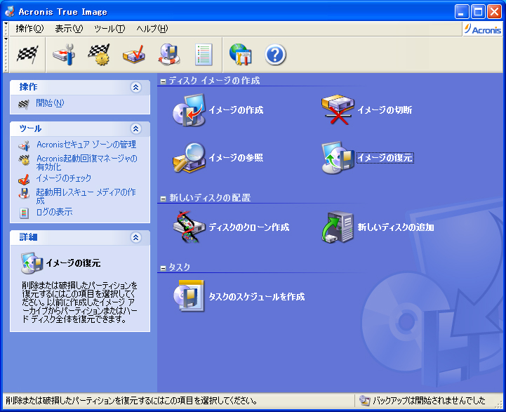The image size is (506, 412).
Task: Click the 操作 panel header title
Action: [28, 87]
